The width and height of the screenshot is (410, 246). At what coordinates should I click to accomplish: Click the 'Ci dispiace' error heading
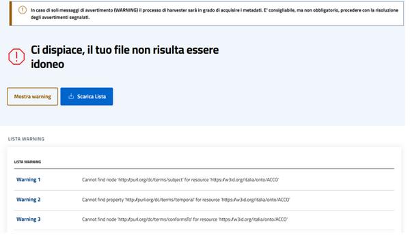coord(125,57)
